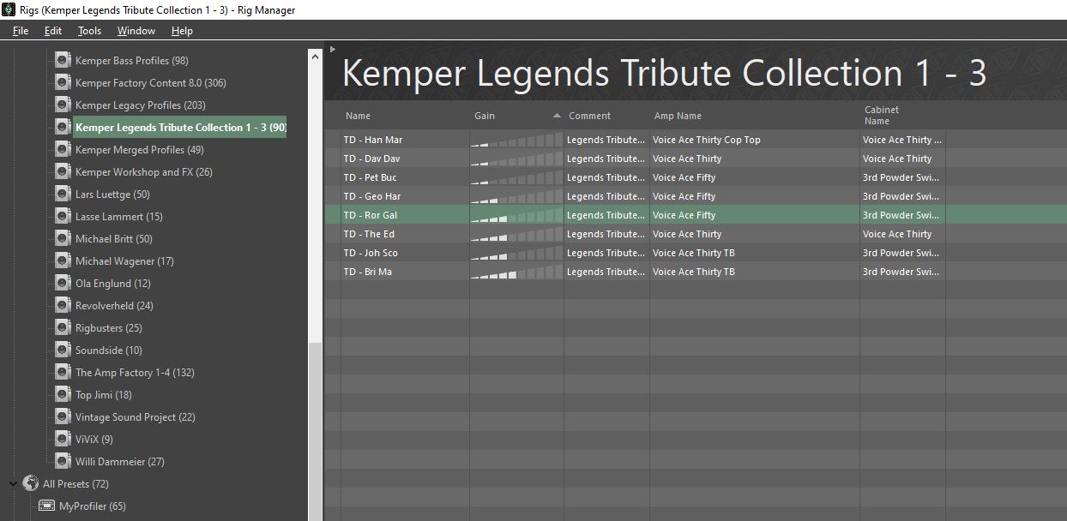Click the ViViX pack icon
The image size is (1067, 521).
tap(62, 440)
